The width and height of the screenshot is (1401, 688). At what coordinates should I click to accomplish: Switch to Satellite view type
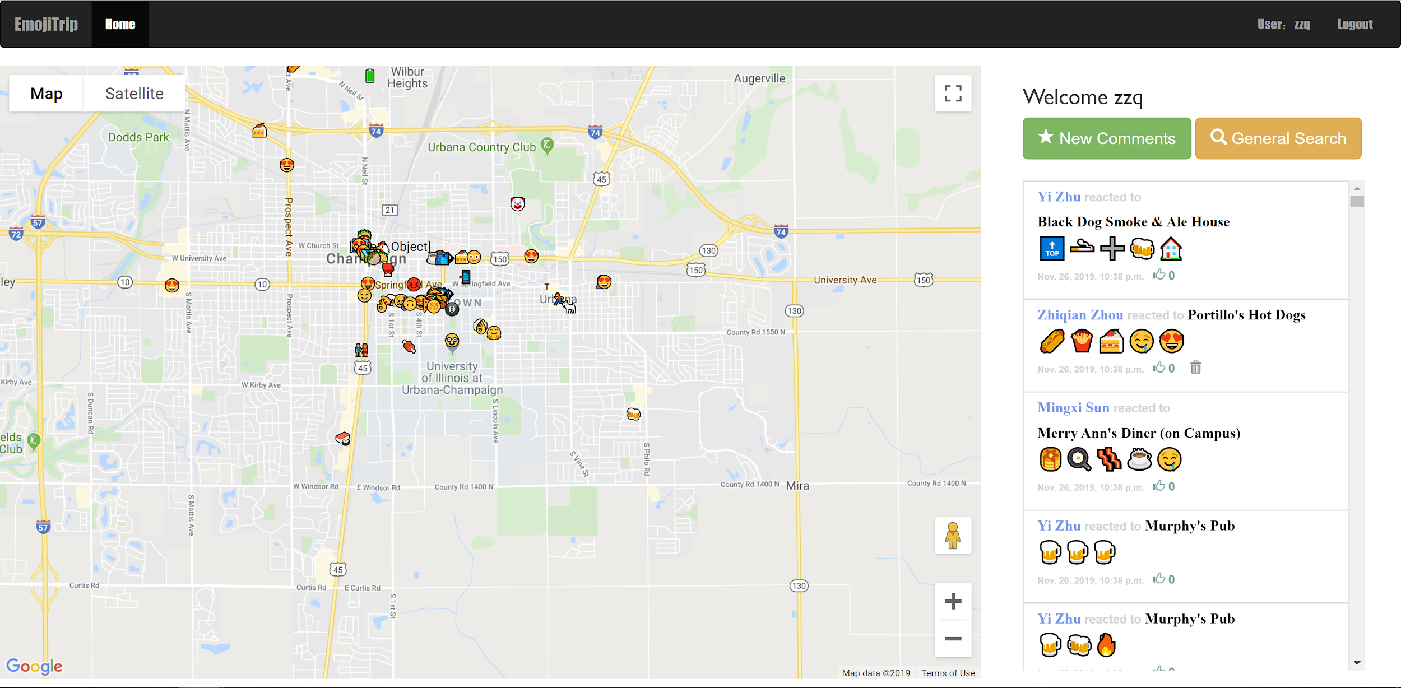click(x=134, y=94)
